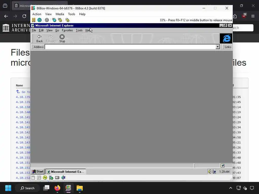This screenshot has width=259, height=194.
Task: Open File Explorer from the host taskbar
Action: pos(79,188)
